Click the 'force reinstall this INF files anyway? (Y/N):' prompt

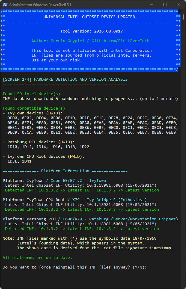(x=75, y=267)
